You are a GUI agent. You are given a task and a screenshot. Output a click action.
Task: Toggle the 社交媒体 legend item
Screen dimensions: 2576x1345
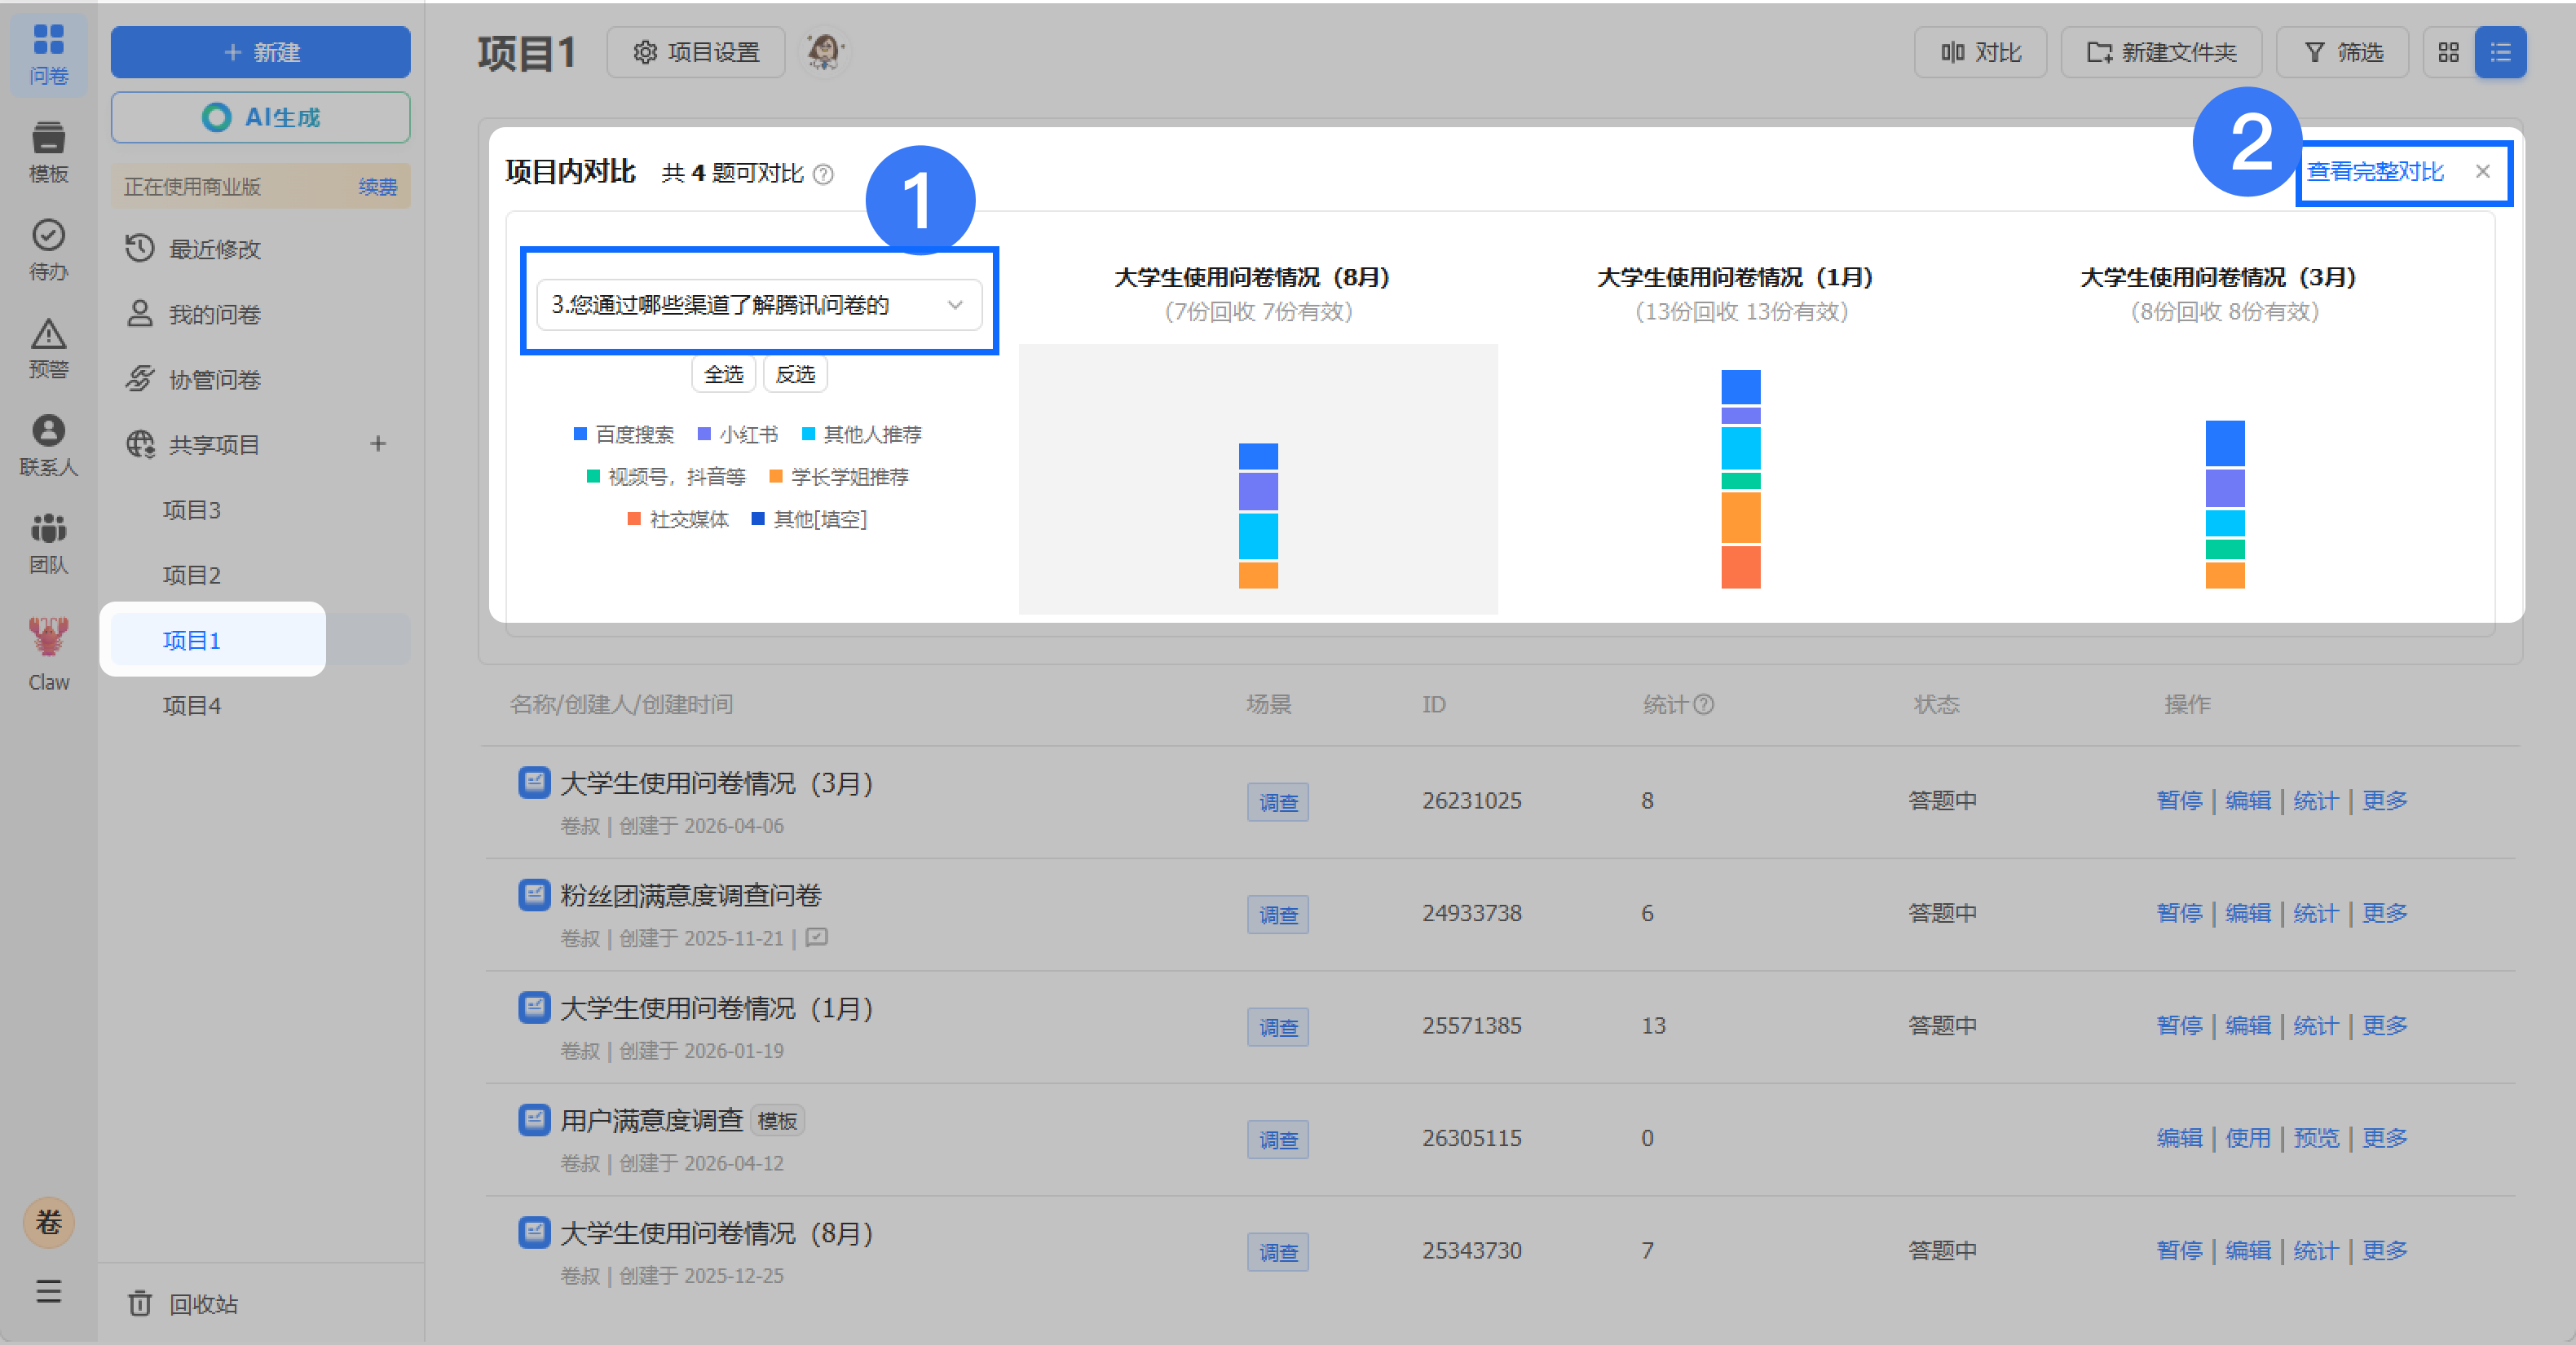coord(678,519)
